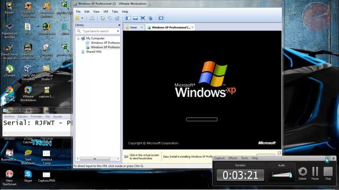This screenshot has height=190, width=339.
Task: Click the power on/suspend toolbar icon in VMware
Action: coord(77,18)
